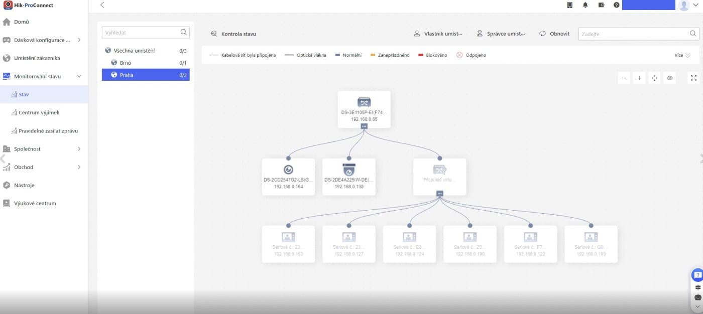
Task: Zoom in the topology with plus button
Action: 639,78
